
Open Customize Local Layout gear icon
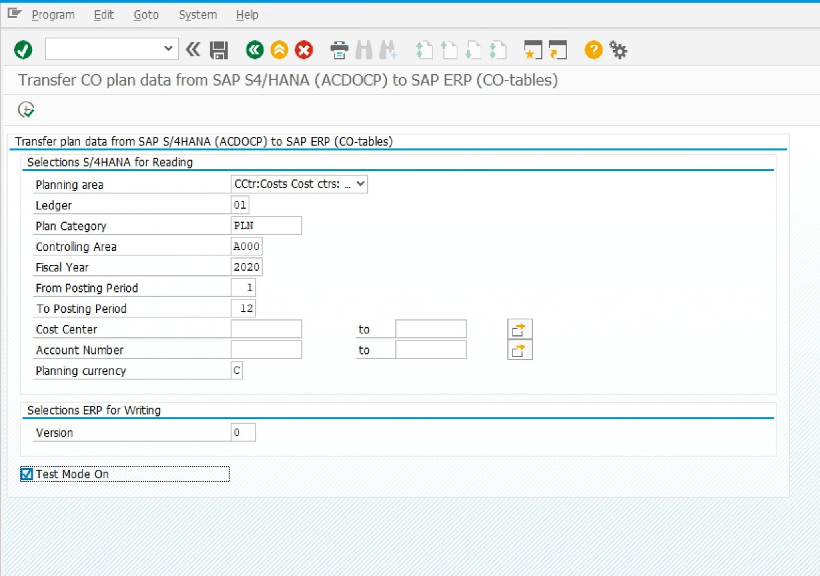[x=618, y=49]
